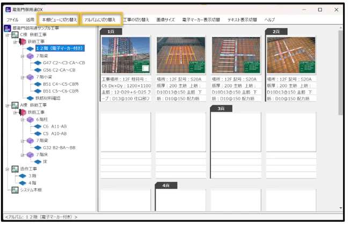Toggle テキスト表示切替 in the menu bar

[x=242, y=19]
